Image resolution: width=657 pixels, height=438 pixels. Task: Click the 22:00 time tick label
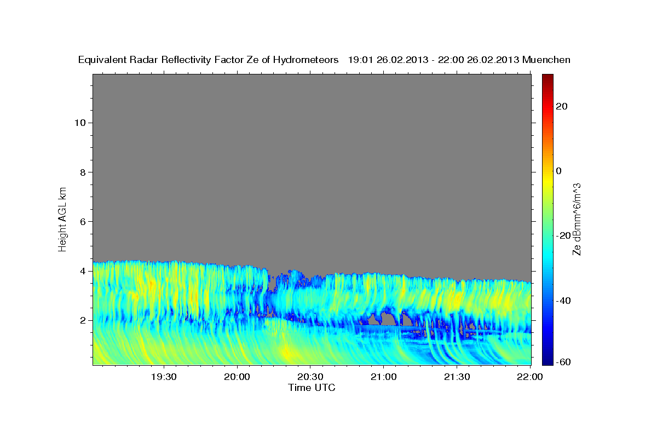click(x=529, y=377)
